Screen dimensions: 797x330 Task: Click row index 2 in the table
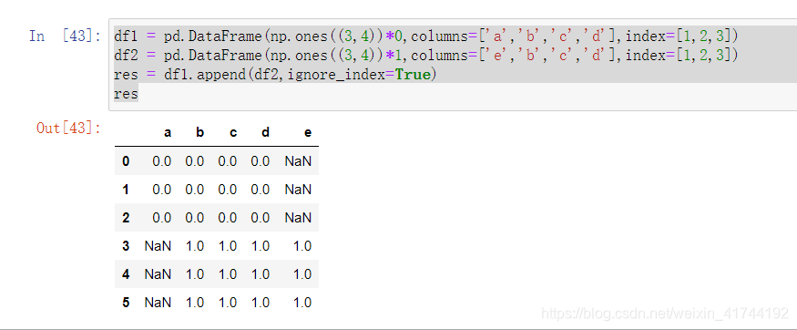click(126, 218)
